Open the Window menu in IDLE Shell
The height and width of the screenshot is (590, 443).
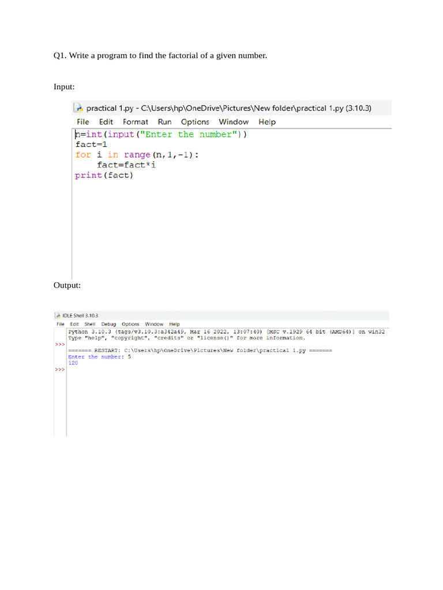154,324
